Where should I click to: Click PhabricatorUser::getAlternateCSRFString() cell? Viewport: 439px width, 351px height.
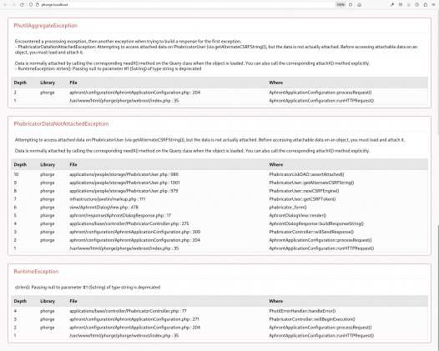click(311, 183)
